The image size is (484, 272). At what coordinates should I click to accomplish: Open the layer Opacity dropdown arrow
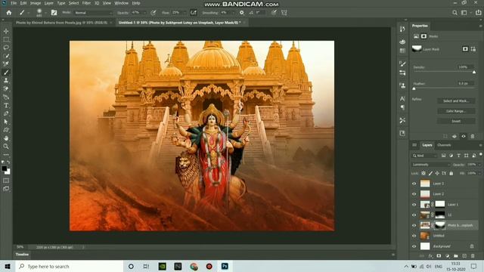[x=479, y=165]
